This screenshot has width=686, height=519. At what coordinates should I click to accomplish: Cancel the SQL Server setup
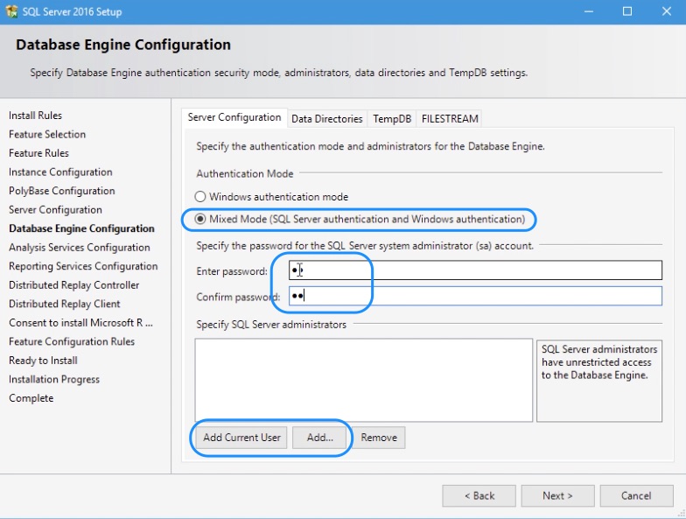636,495
